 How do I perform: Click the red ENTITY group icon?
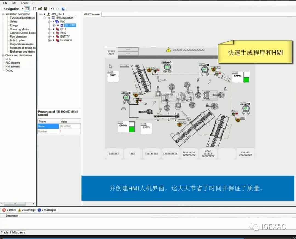[57, 37]
